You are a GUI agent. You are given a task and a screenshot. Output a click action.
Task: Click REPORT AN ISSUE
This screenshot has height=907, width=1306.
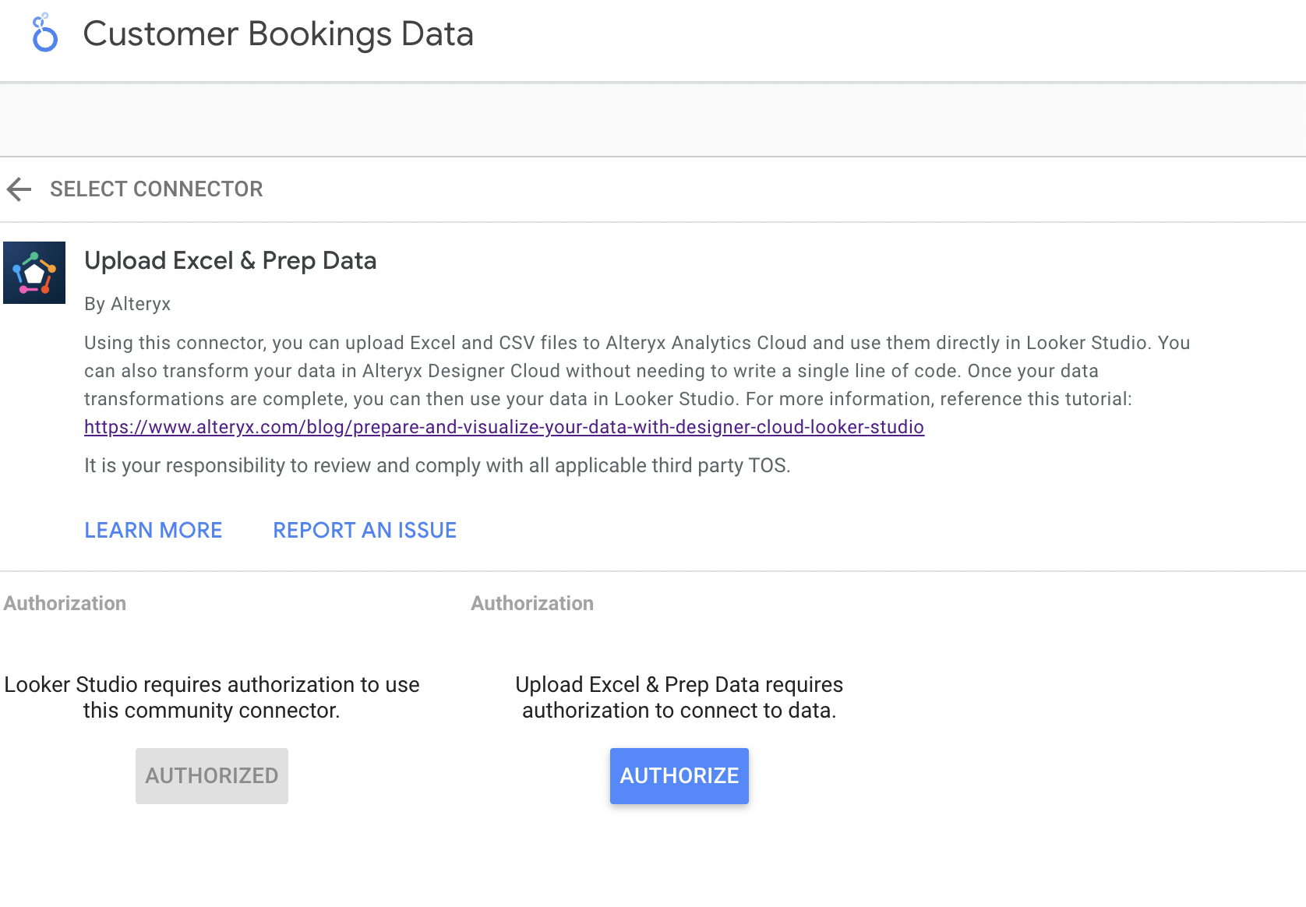pos(364,530)
